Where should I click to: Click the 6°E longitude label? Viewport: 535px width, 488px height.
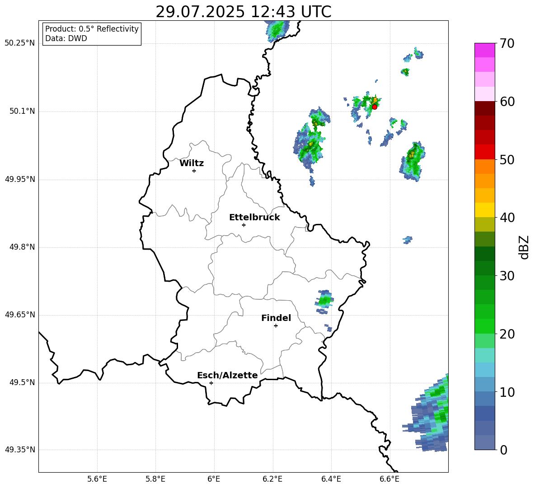pyautogui.click(x=214, y=479)
